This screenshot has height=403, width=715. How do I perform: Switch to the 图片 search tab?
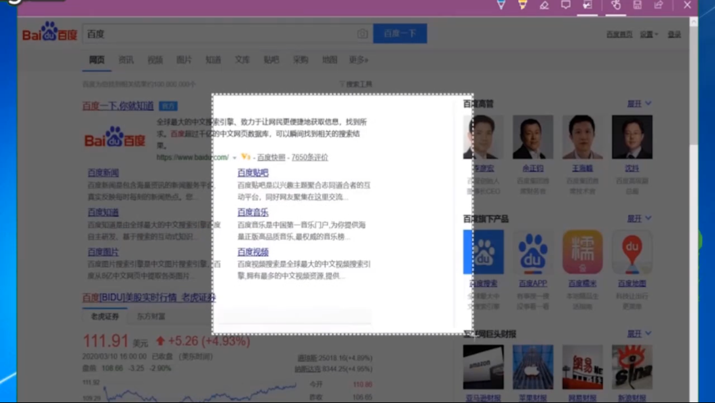184,60
